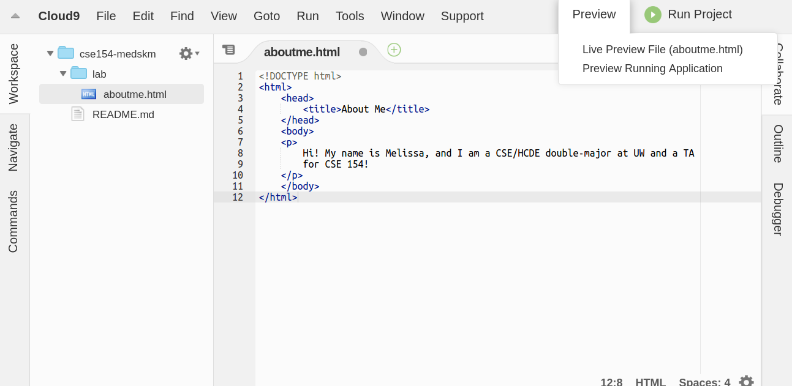Open the File menu
Viewport: 792px width, 386px height.
106,16
